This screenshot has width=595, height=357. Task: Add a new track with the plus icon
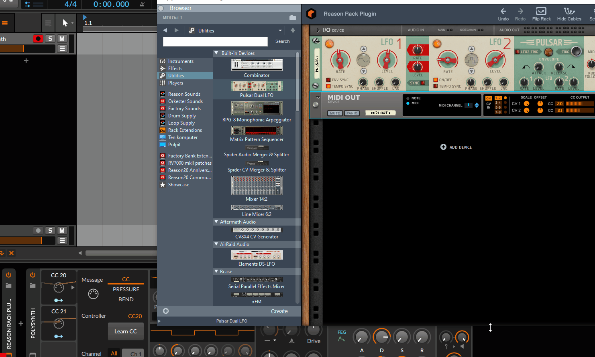pyautogui.click(x=26, y=61)
